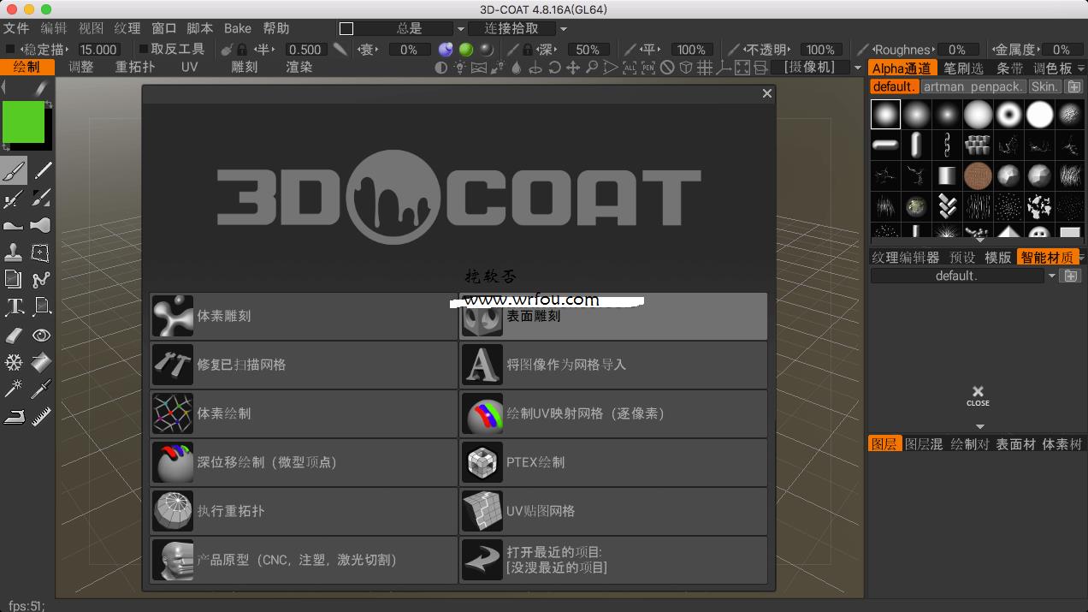Click the green sphere icon in the top bar
The image size is (1088, 612).
click(466, 50)
